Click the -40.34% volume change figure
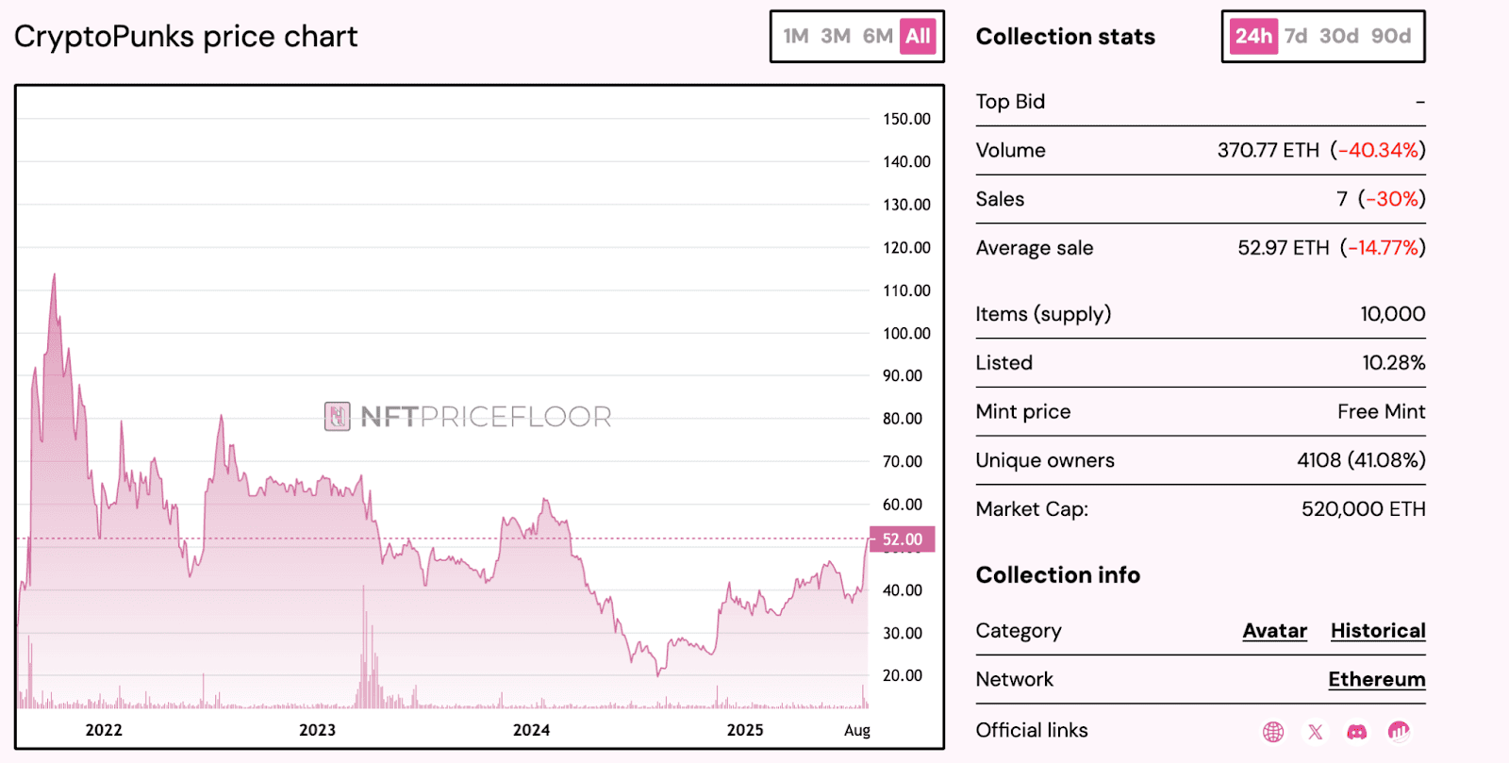 tap(1378, 150)
